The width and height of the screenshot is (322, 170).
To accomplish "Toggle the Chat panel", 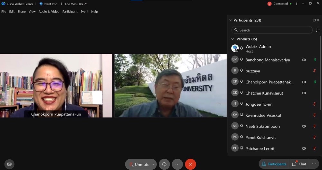I will pos(299,164).
